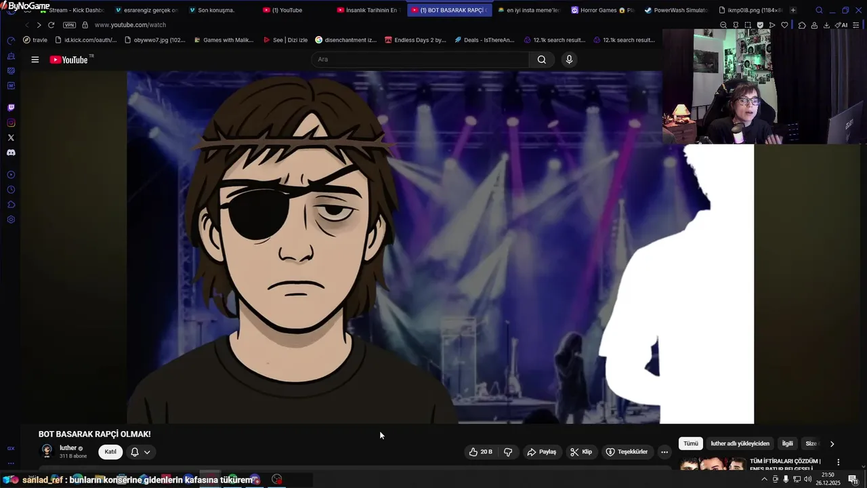
Task: Like the video with thumbs-up button
Action: (x=481, y=452)
